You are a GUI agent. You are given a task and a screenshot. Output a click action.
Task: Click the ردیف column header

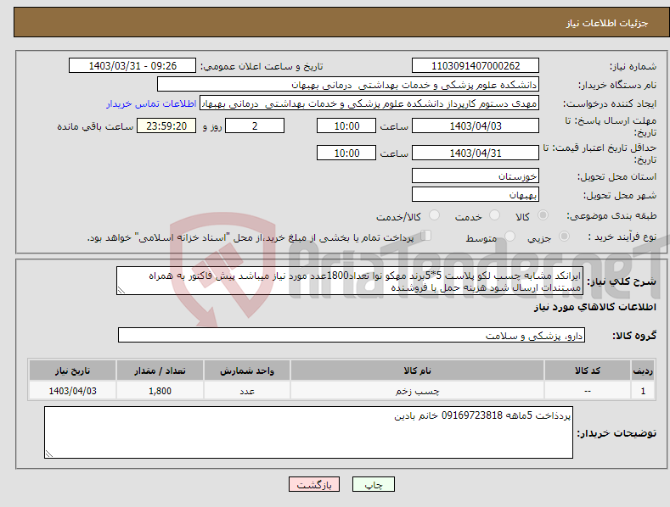click(x=643, y=370)
